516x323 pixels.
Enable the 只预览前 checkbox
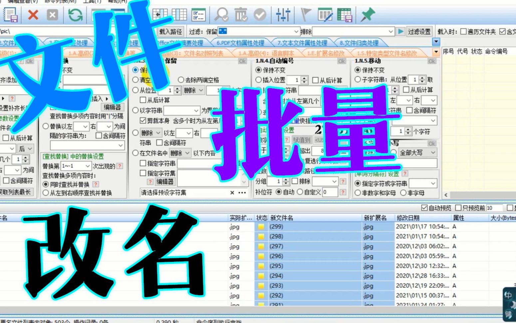(x=458, y=208)
